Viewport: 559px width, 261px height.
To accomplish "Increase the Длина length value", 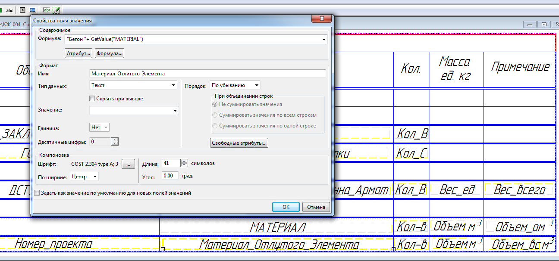I will pos(184,162).
